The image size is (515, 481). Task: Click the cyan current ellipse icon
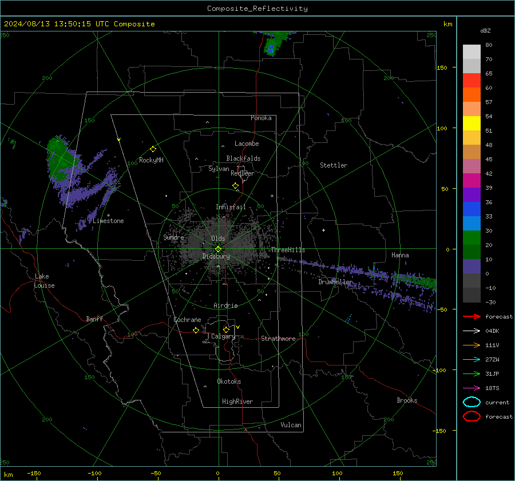472,402
